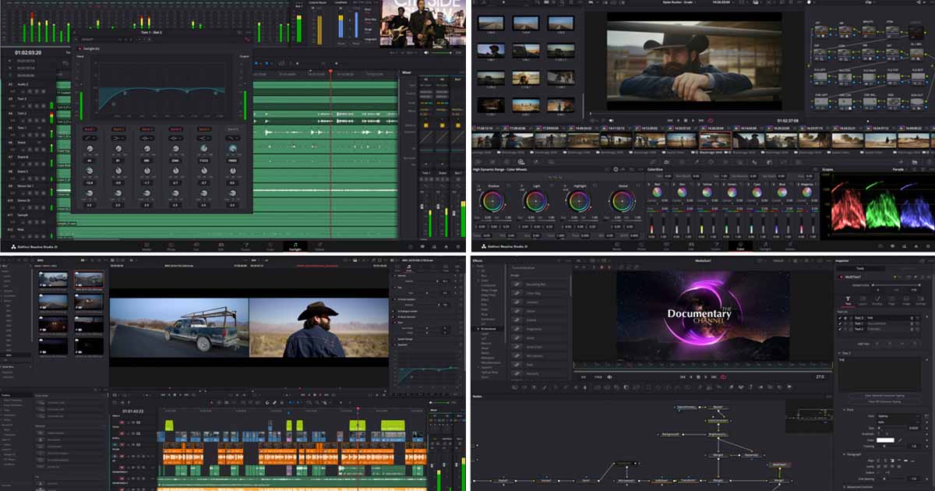Click 01:03:43:23 timecode in Edit window
935x491 pixels.
[132, 410]
